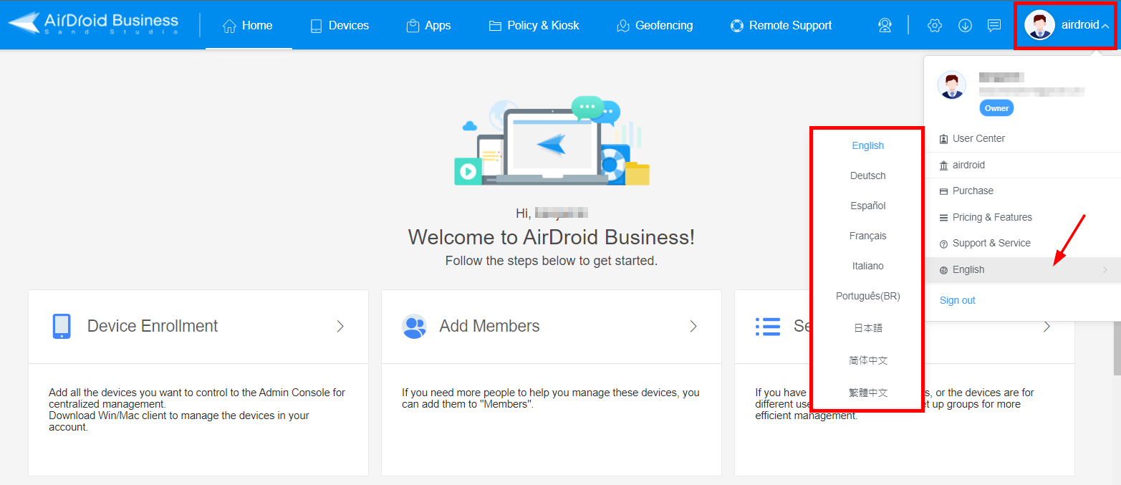Collapse the airdroid account dropdown

click(1106, 26)
